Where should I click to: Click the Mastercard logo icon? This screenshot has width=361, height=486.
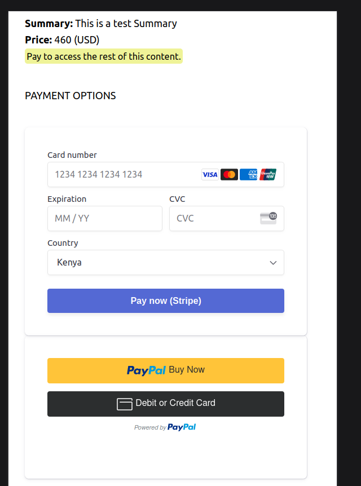[229, 175]
